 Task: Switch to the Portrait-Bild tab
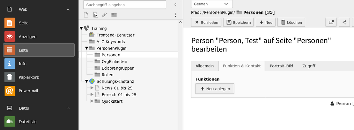(x=281, y=66)
